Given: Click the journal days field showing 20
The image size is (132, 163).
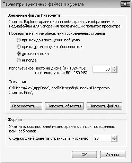Looking at the screenshot, I should [x=102, y=138].
